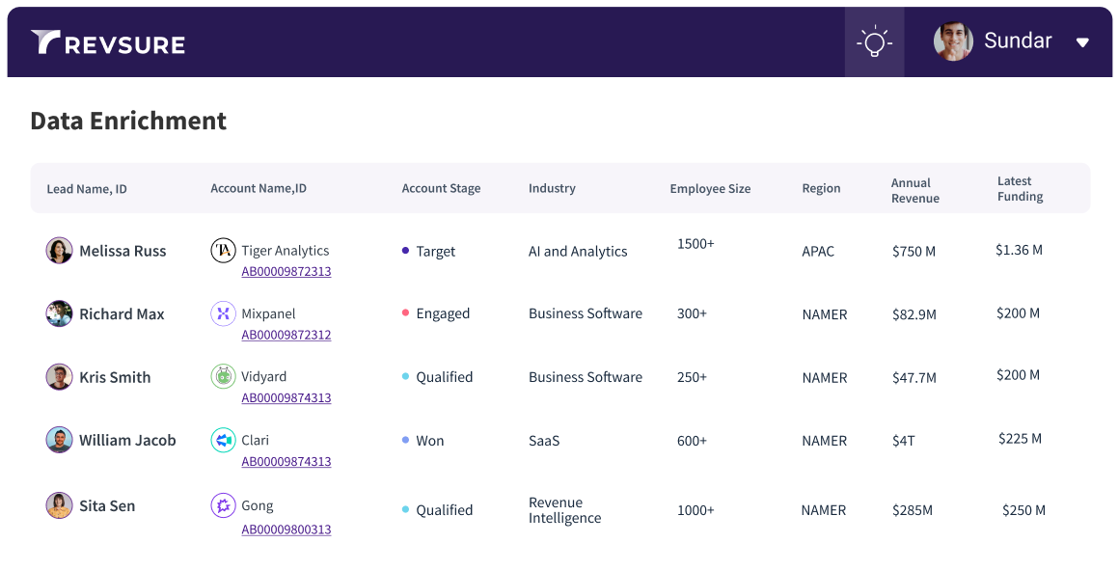This screenshot has height=570, width=1118.
Task: Click the SaaS industry cell
Action: 544,441
